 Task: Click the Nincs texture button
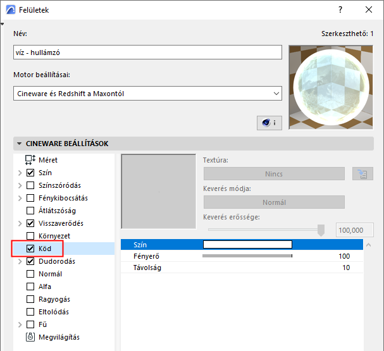click(x=274, y=174)
